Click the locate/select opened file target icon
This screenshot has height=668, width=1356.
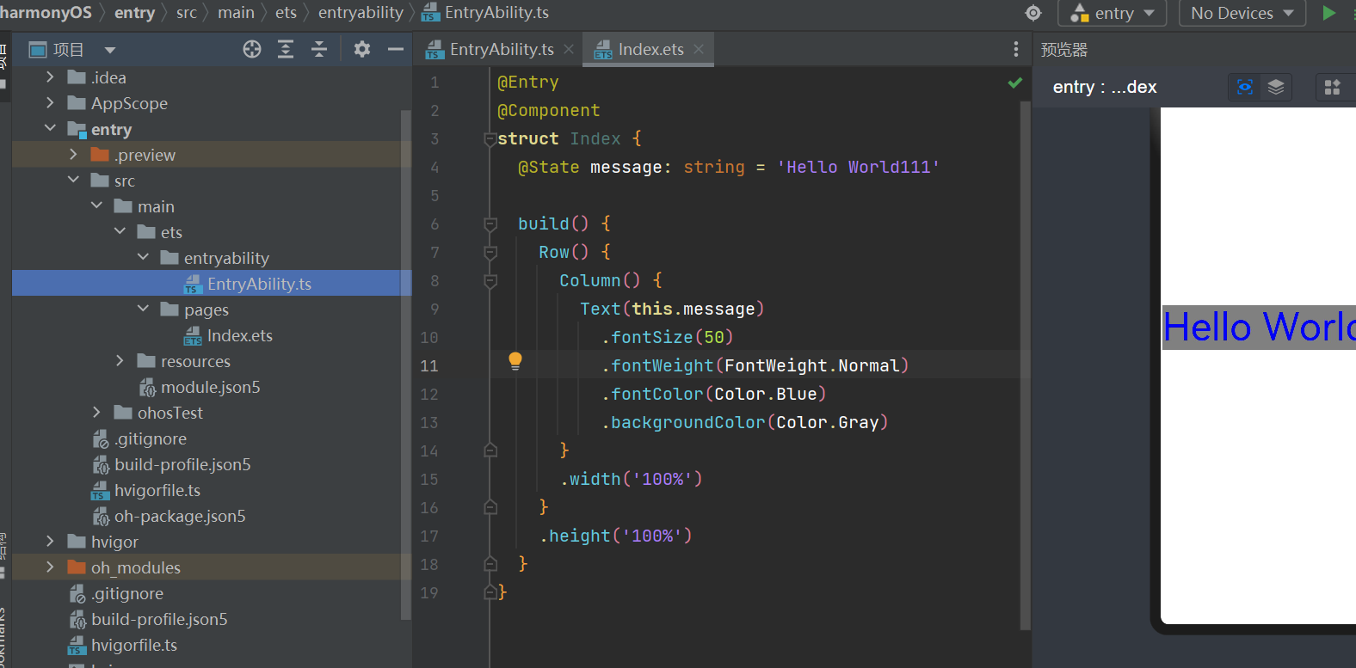tap(252, 49)
